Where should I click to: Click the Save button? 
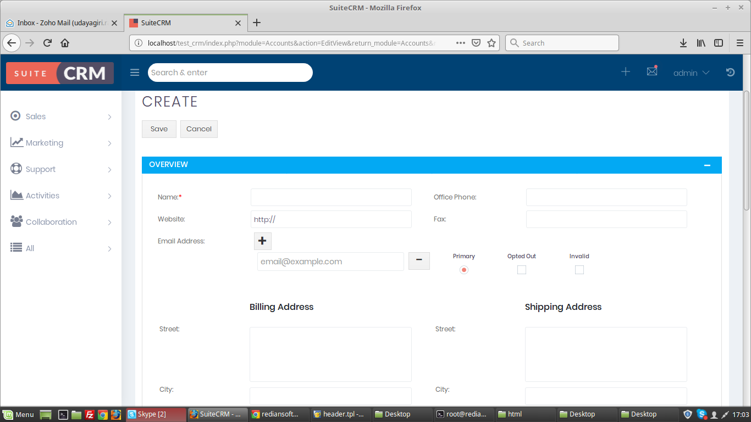pos(159,129)
